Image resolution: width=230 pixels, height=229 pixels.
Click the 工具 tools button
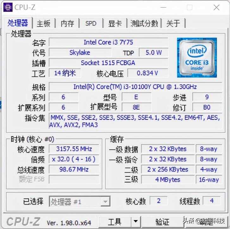click(x=115, y=221)
